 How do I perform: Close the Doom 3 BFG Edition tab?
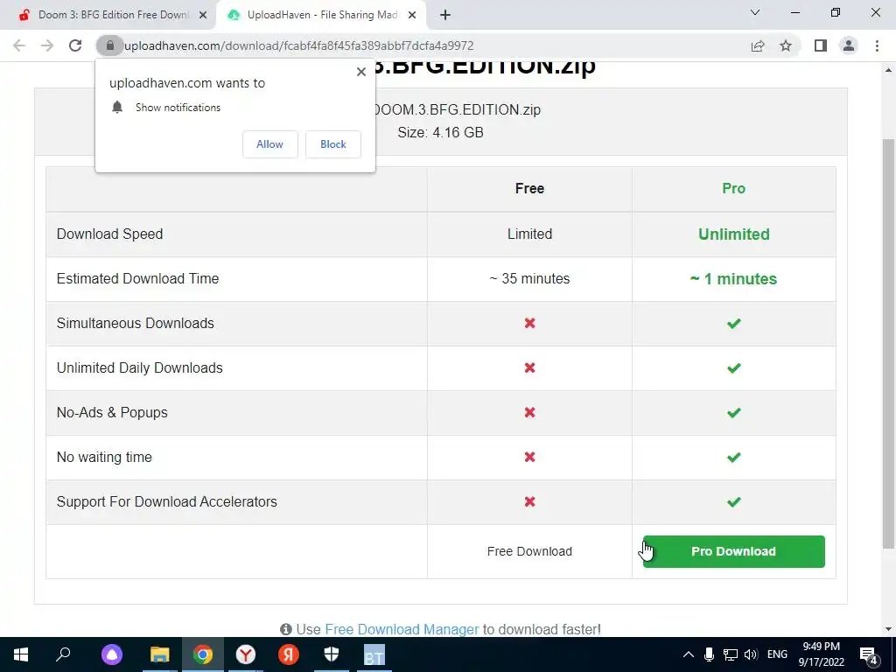(x=203, y=16)
